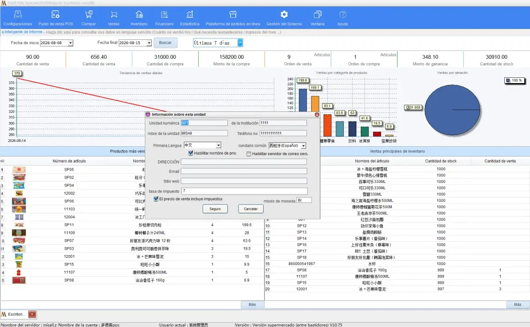Open the Fecha de inicio date dropdown
Viewport: 530px width, 327px height.
(x=71, y=43)
